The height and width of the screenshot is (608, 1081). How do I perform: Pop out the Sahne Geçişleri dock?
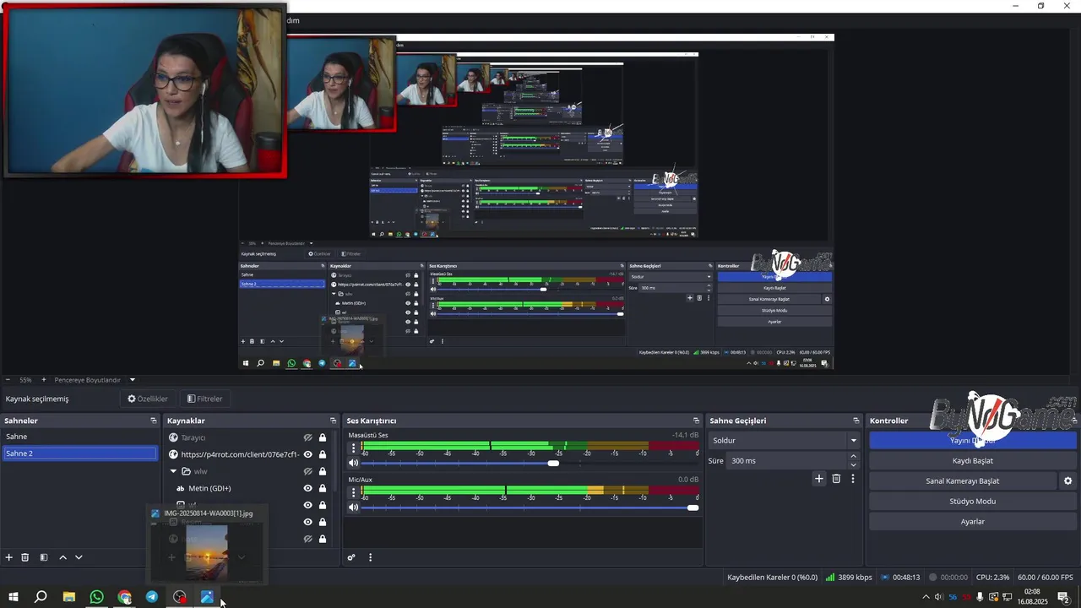tap(856, 421)
